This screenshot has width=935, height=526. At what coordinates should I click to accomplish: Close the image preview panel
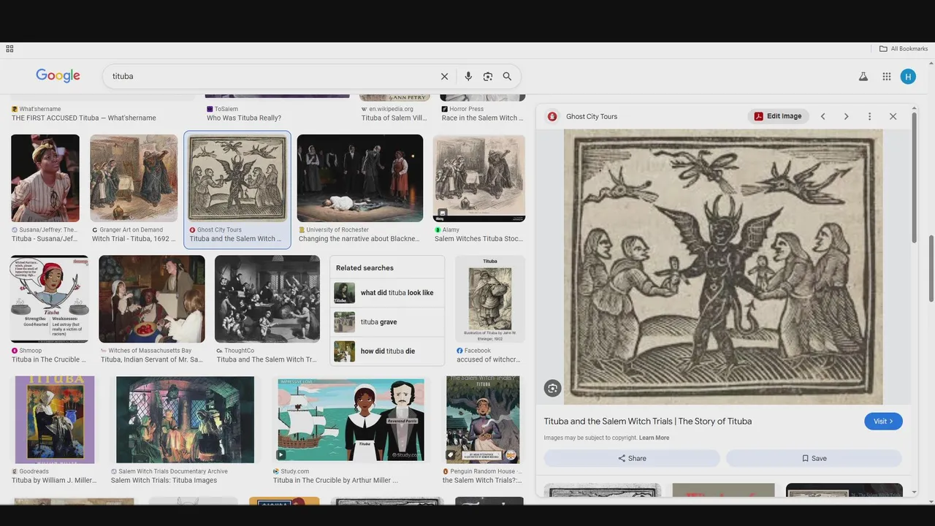[893, 116]
